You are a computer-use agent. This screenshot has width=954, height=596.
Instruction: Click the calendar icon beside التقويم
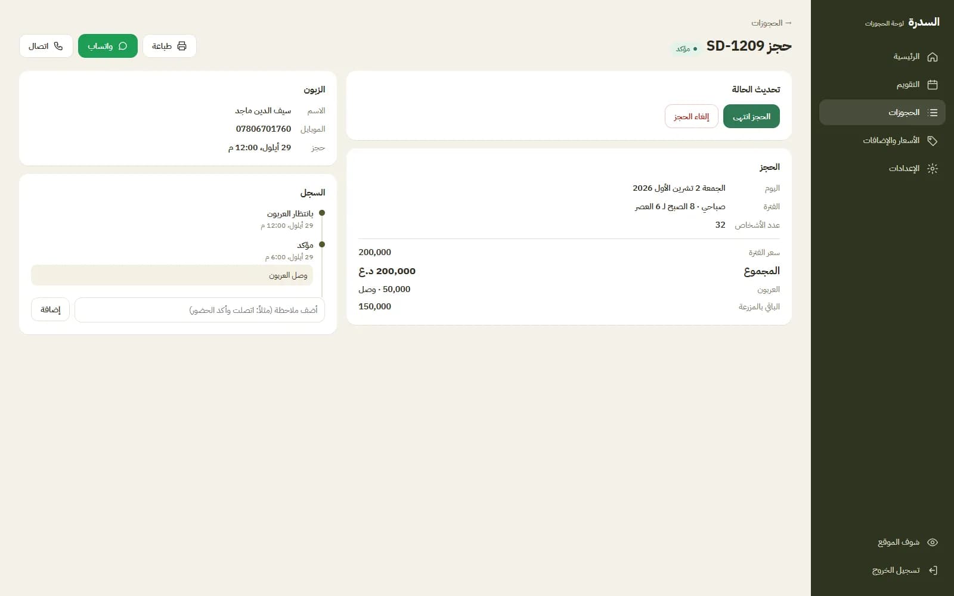933,85
